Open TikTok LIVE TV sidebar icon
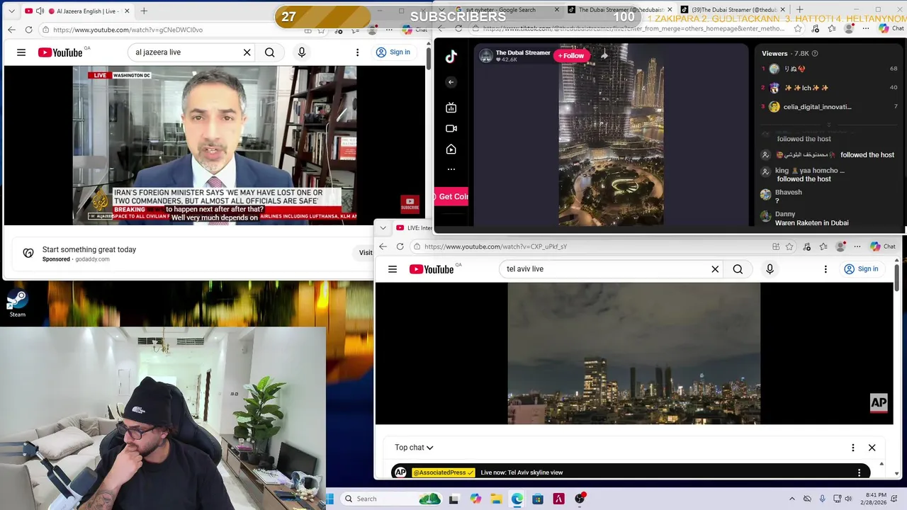 coord(451,108)
